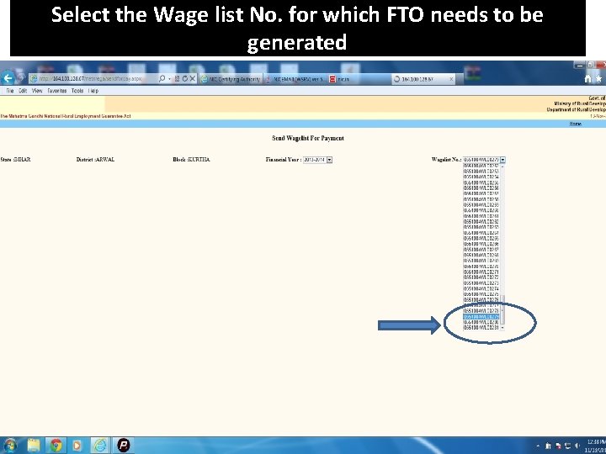606x454 pixels.
Task: Open the address bar search magnifier icon
Action: click(x=162, y=79)
